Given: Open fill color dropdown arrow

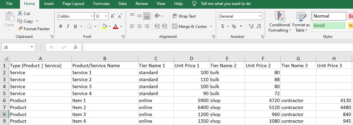Looking at the screenshot, I should (x=110, y=27).
